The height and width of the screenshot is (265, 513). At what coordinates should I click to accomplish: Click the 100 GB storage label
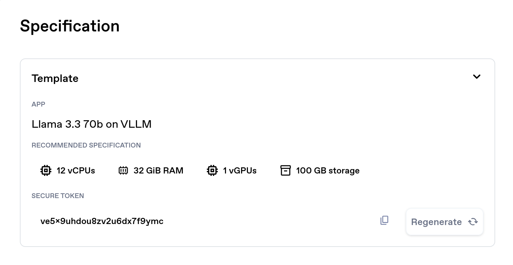tap(328, 170)
